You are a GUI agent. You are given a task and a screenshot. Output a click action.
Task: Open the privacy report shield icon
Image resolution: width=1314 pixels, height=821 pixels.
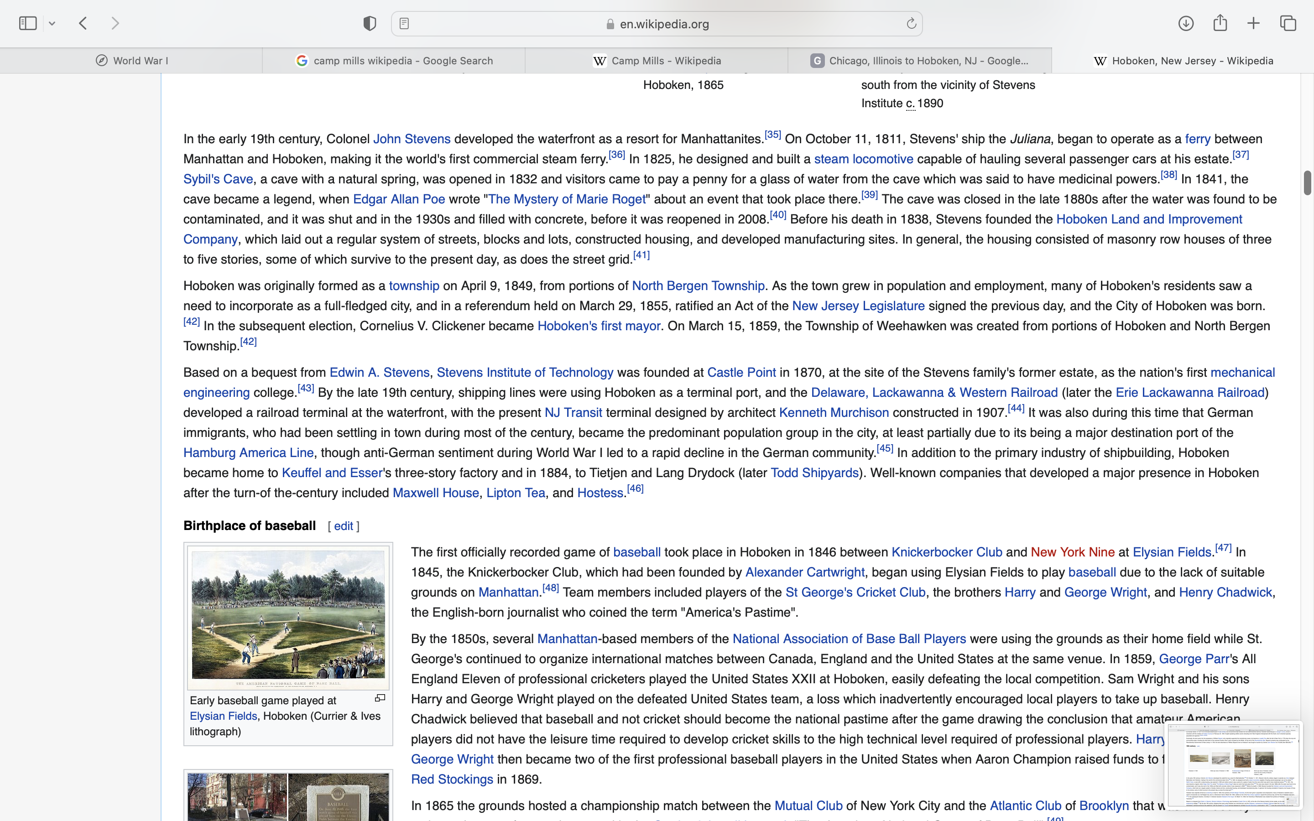tap(370, 23)
